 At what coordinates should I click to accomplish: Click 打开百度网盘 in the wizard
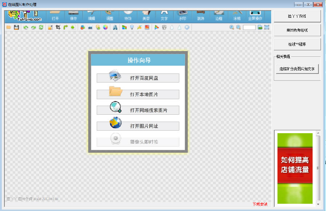tap(138, 78)
